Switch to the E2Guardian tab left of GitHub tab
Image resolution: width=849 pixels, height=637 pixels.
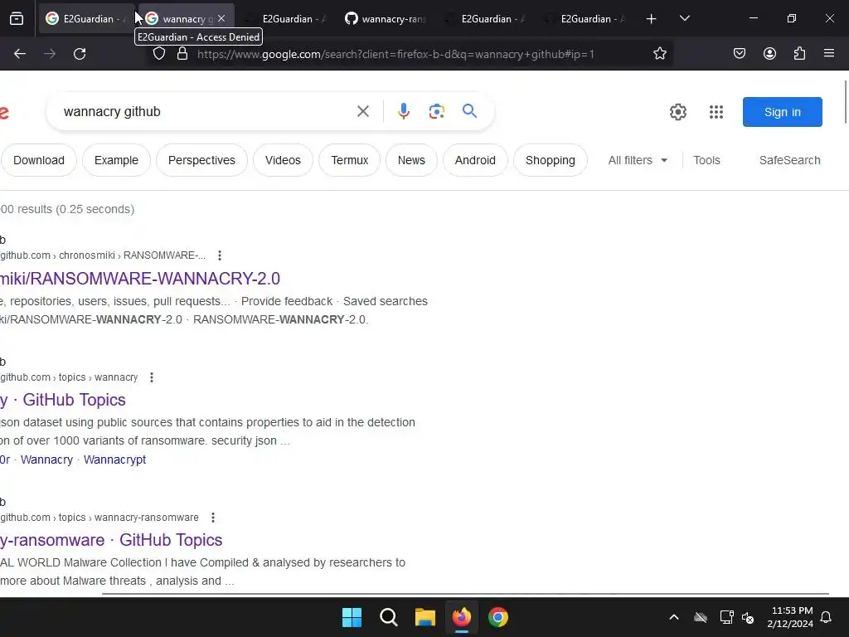[285, 19]
